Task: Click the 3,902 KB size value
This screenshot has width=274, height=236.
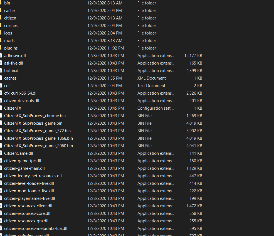Action: click(x=194, y=131)
